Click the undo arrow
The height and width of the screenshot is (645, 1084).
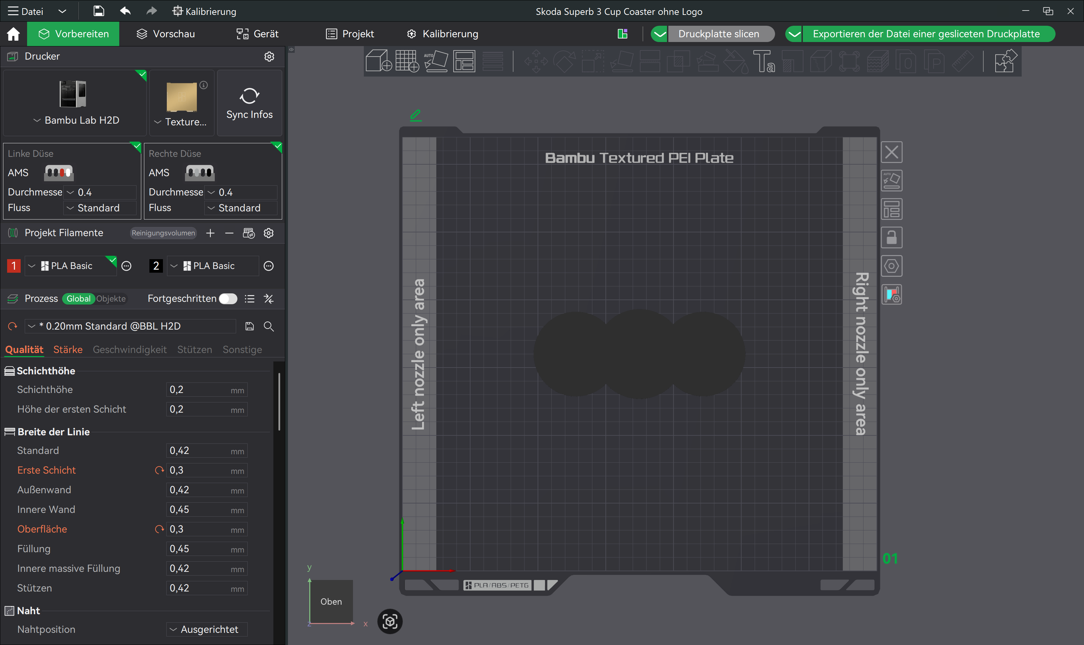[125, 11]
